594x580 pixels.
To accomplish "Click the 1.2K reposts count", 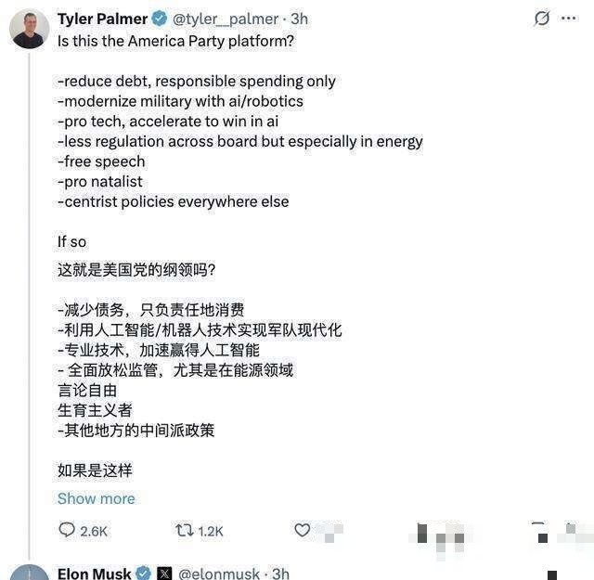I will (x=211, y=531).
